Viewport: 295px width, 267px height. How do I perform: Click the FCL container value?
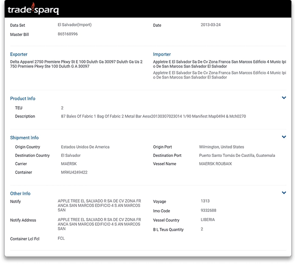[x=61, y=238]
